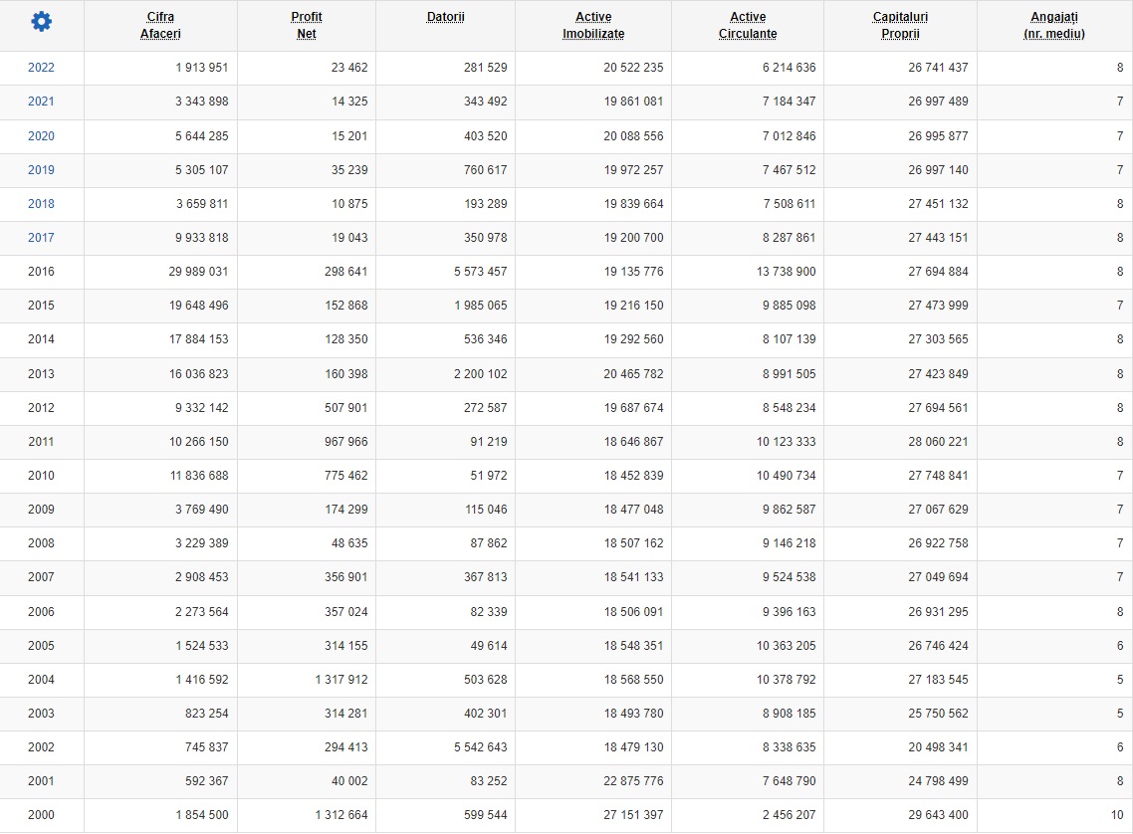The width and height of the screenshot is (1133, 834).
Task: Open the 2017 year link
Action: click(x=41, y=238)
